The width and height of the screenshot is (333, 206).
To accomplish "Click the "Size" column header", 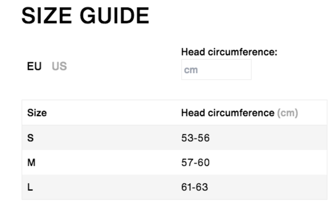I will click(x=37, y=113).
